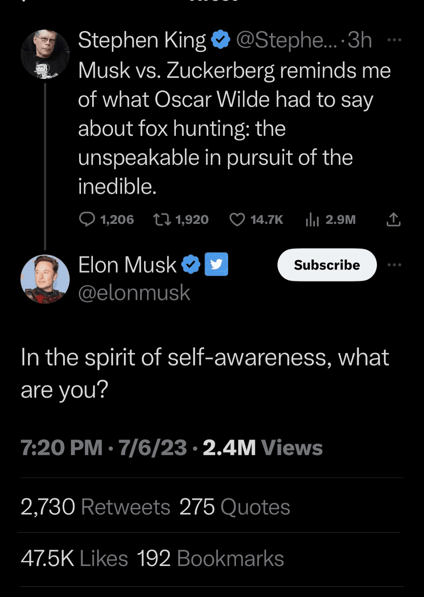The width and height of the screenshot is (424, 597).
Task: Visit the @elonmusk handle link
Action: click(x=134, y=293)
